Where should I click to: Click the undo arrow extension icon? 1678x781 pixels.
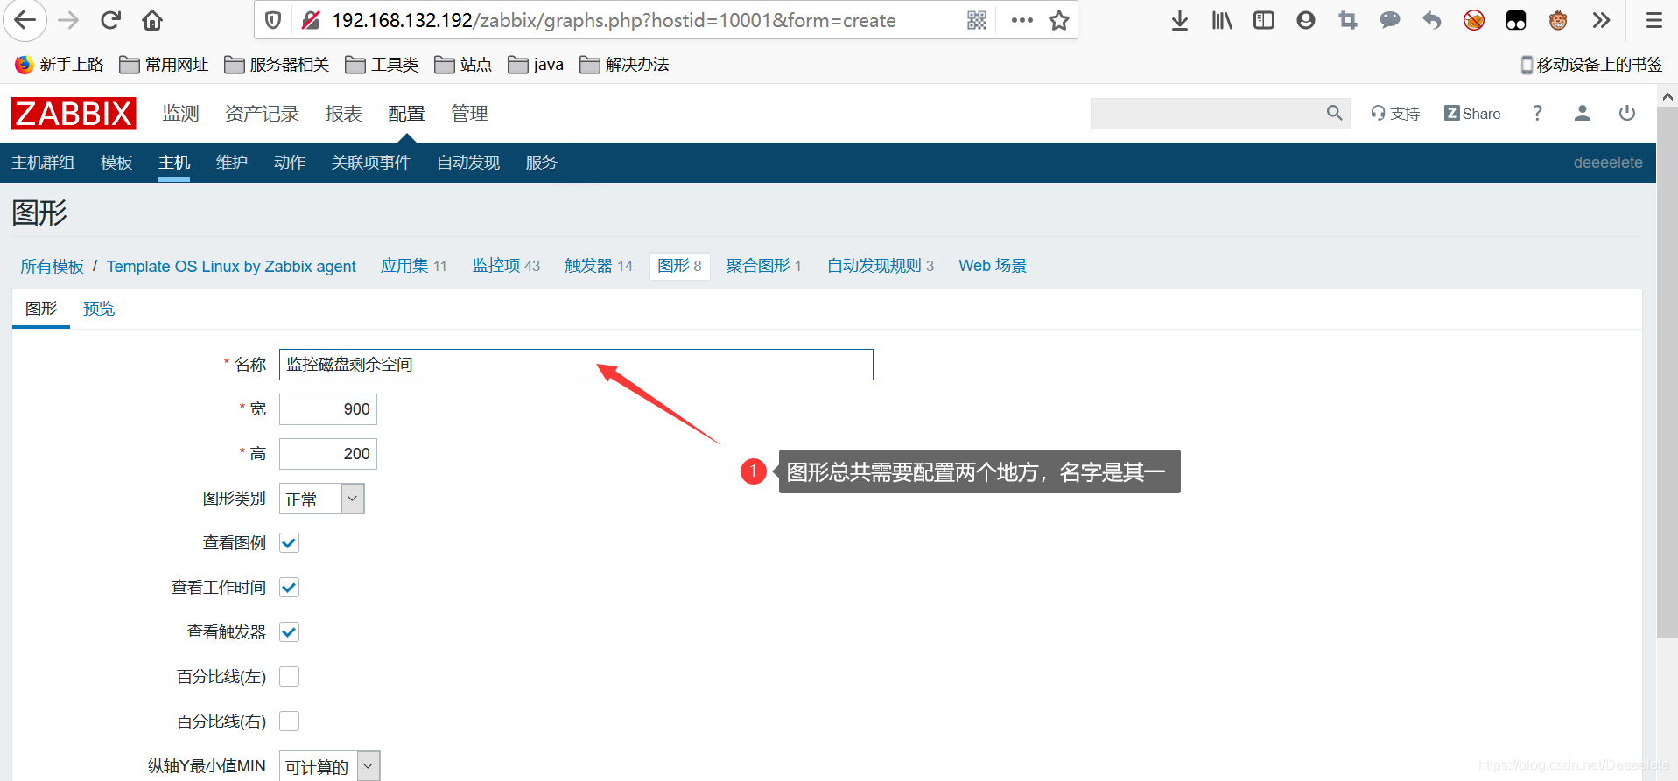point(1432,20)
